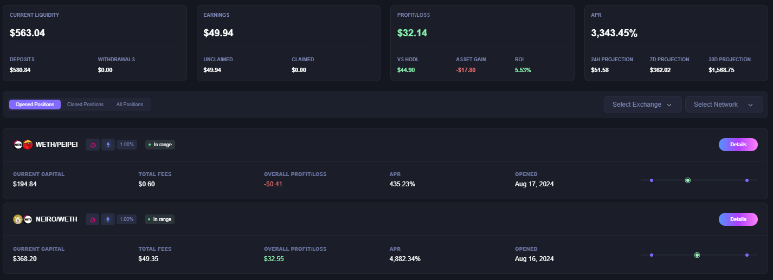Click the In range status badge on NEIRO/WETH

point(159,219)
